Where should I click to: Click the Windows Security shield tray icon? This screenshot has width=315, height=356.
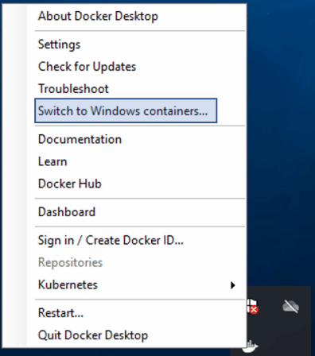pyautogui.click(x=252, y=307)
